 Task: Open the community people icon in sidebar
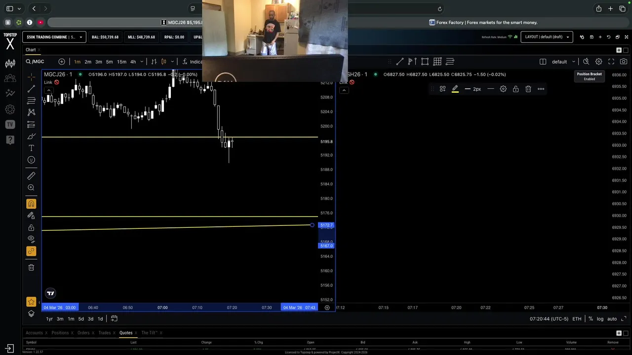pos(10,78)
